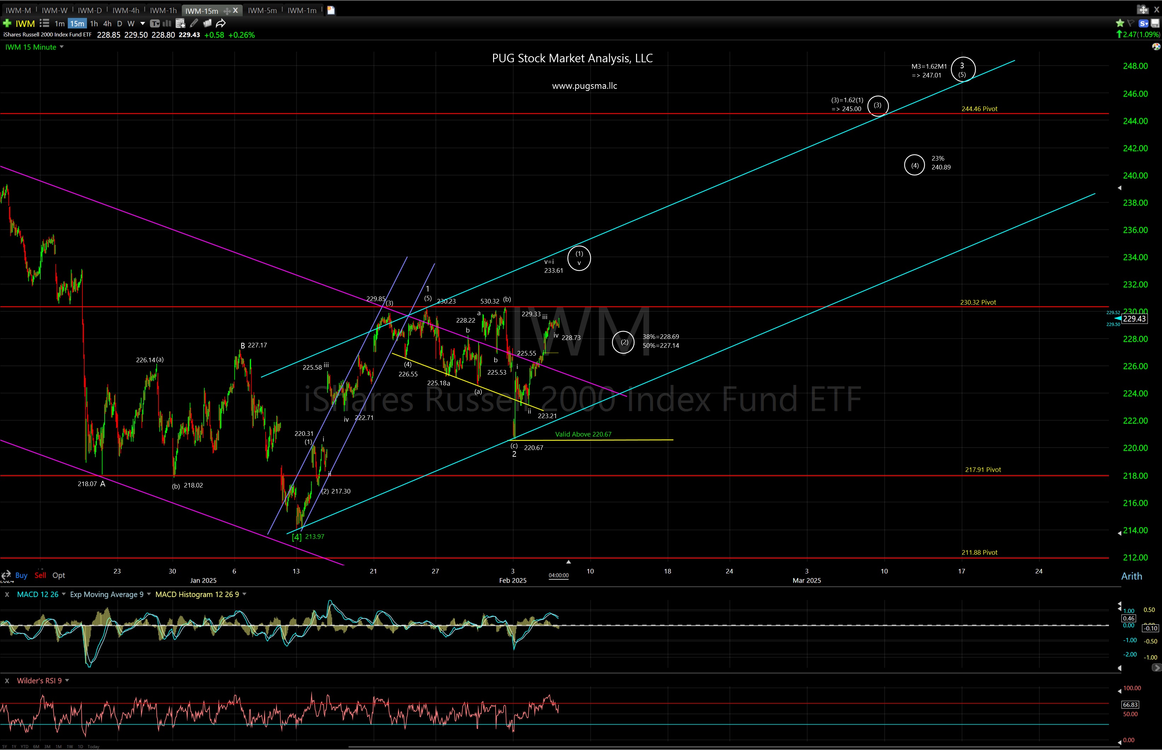The image size is (1162, 750).
Task: Click the green plus to add a symbol
Action: click(x=8, y=23)
